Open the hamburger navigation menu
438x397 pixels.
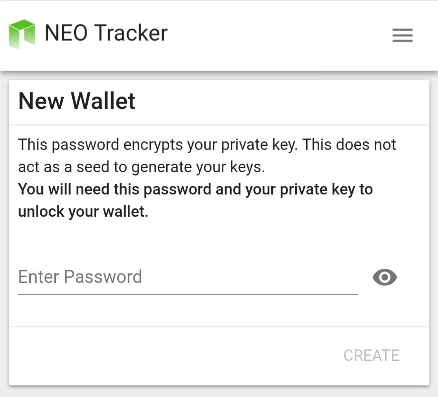point(402,35)
